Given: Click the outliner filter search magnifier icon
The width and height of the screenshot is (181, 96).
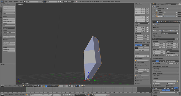Looking at the screenshot, I should [179, 4].
